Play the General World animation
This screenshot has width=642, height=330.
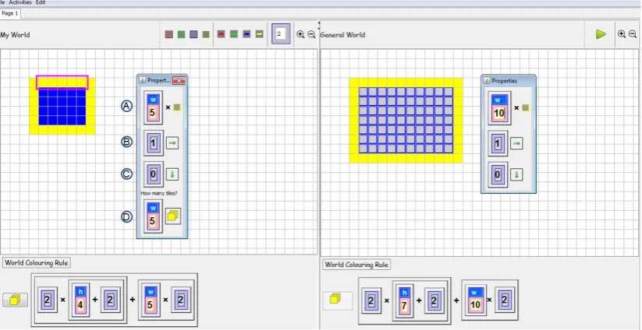click(x=601, y=34)
